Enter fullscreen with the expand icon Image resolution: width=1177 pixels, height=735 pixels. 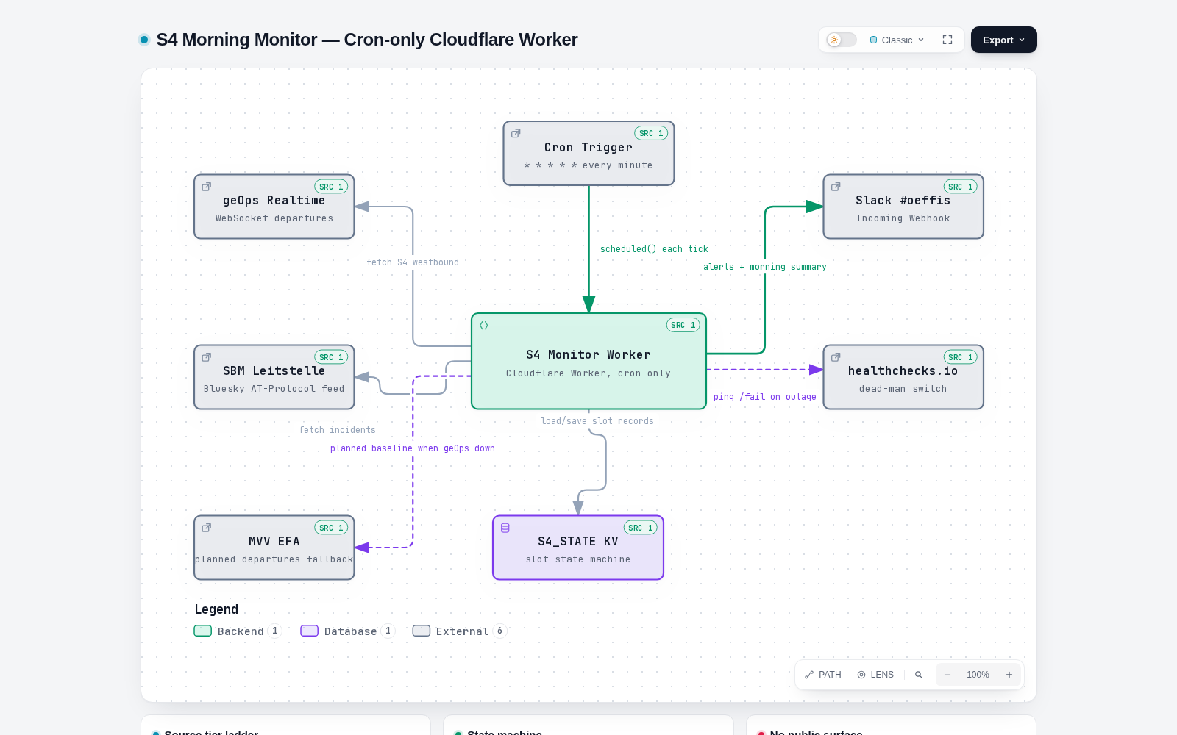(947, 40)
